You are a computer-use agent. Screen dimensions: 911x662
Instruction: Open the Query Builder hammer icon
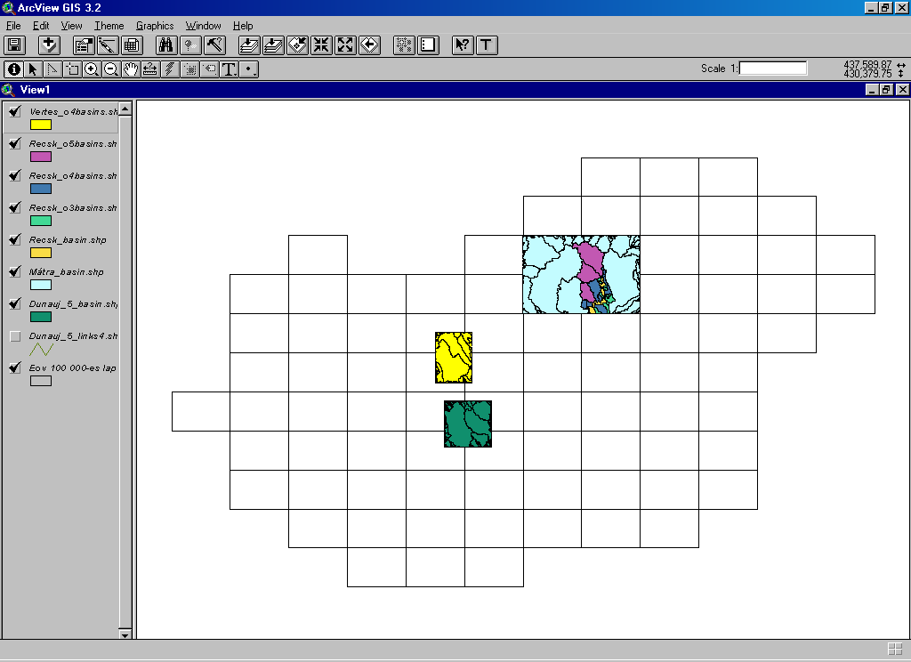point(214,45)
